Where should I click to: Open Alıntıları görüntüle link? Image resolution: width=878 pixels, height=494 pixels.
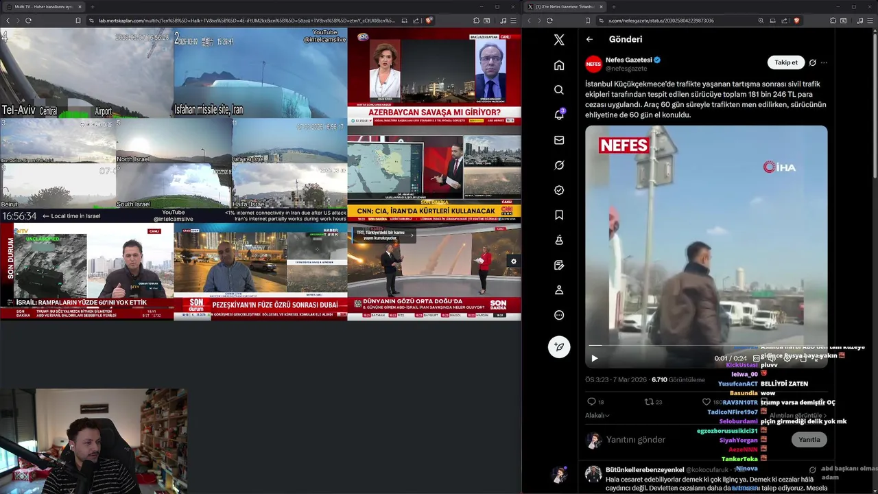click(798, 415)
